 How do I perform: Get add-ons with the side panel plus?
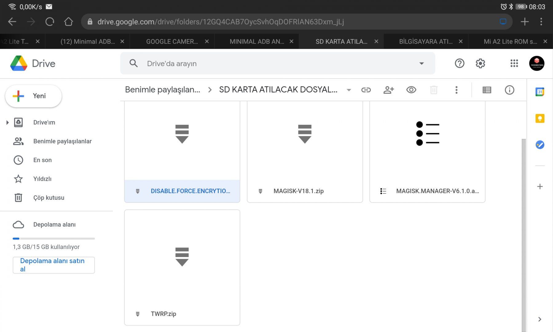pyautogui.click(x=540, y=186)
